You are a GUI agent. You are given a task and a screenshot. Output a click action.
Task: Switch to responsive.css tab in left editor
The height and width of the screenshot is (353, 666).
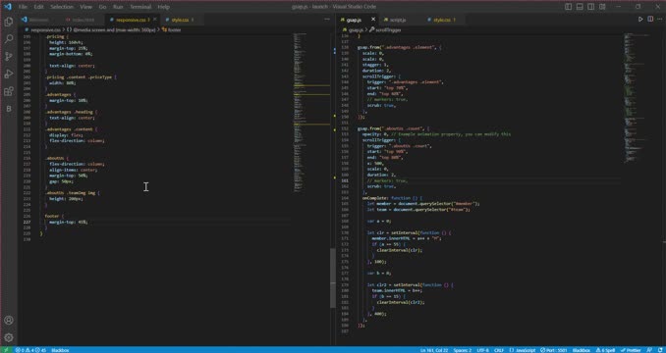(131, 20)
